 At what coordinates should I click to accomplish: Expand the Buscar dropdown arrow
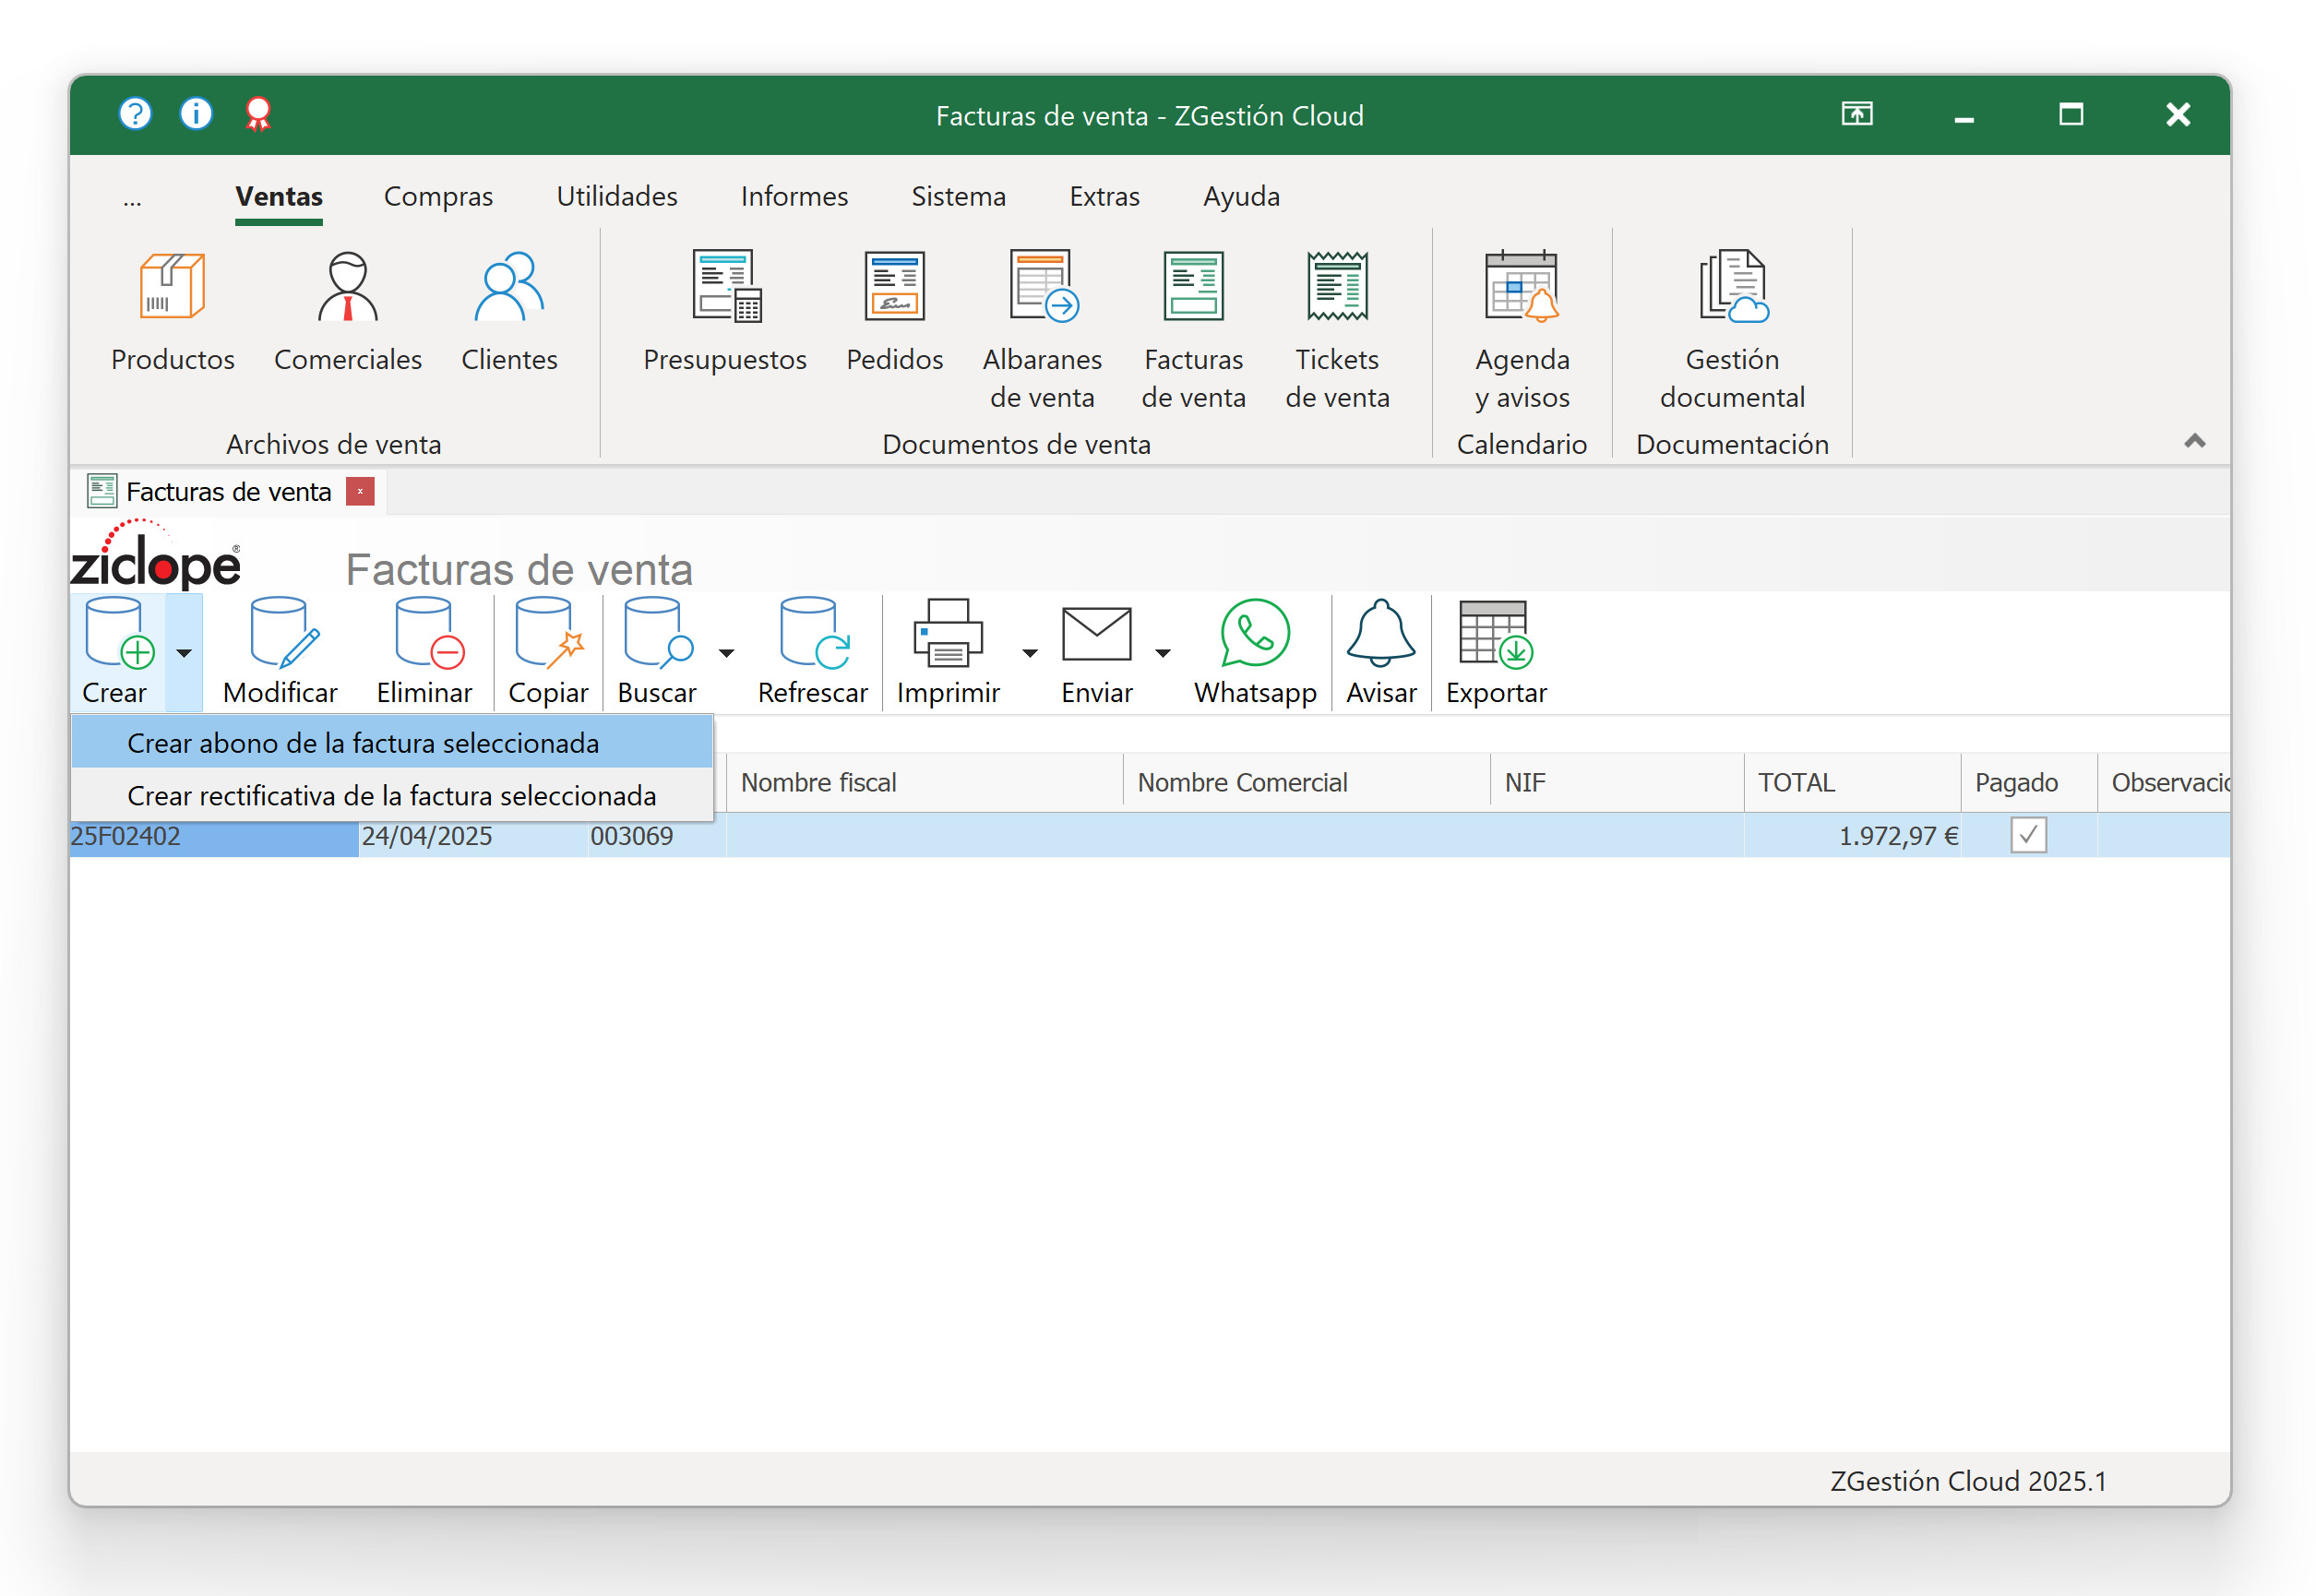coord(727,653)
